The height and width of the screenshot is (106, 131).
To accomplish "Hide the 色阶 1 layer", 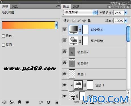I will tap(65, 85).
